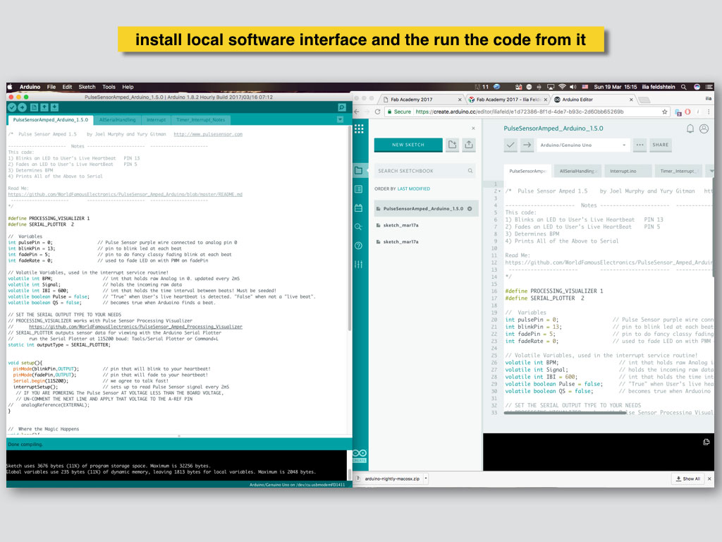This screenshot has width=722, height=542.
Task: Switch to AllSerialHandling tab in web editor
Action: 577,171
